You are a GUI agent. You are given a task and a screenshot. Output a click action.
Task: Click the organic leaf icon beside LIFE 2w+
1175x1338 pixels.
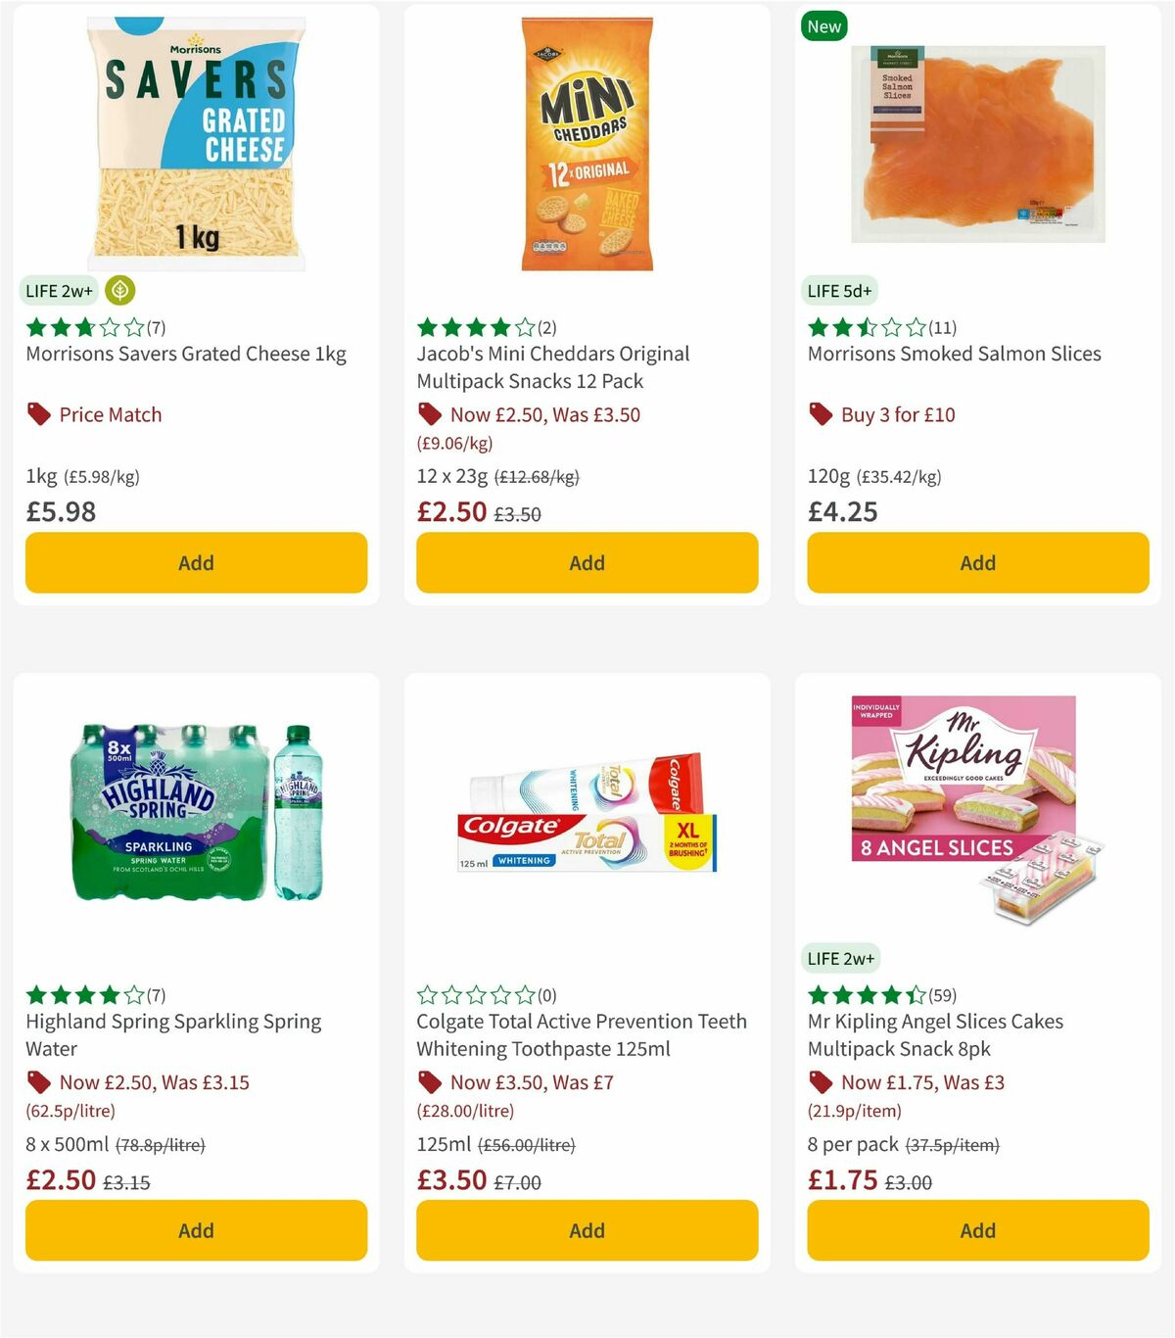pos(118,291)
